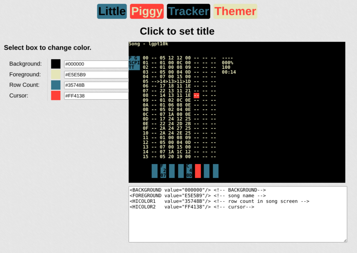Click 'Click to set title' to rename
This screenshot has width=357, height=253.
click(177, 31)
